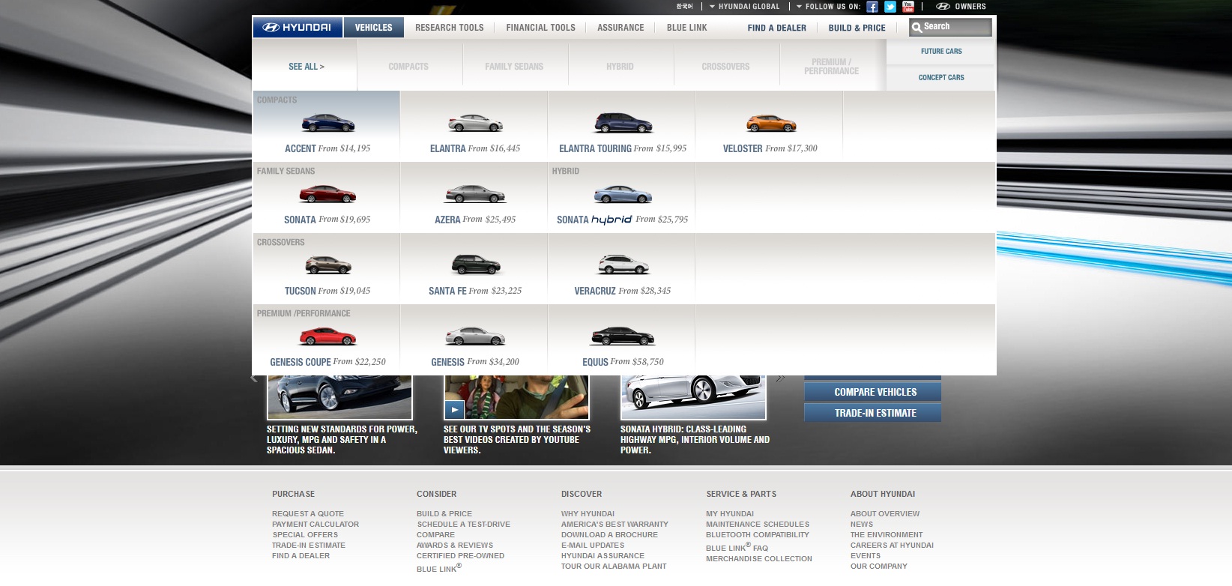Open Payment Calculator footer link
The image size is (1232, 586).
(x=315, y=525)
